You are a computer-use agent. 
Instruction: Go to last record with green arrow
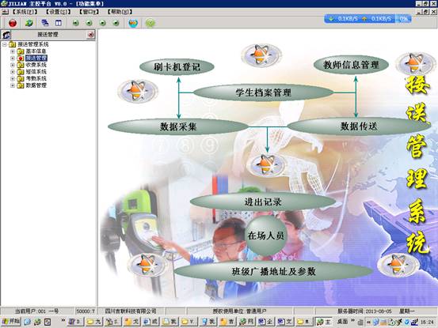pyautogui.click(x=116, y=23)
